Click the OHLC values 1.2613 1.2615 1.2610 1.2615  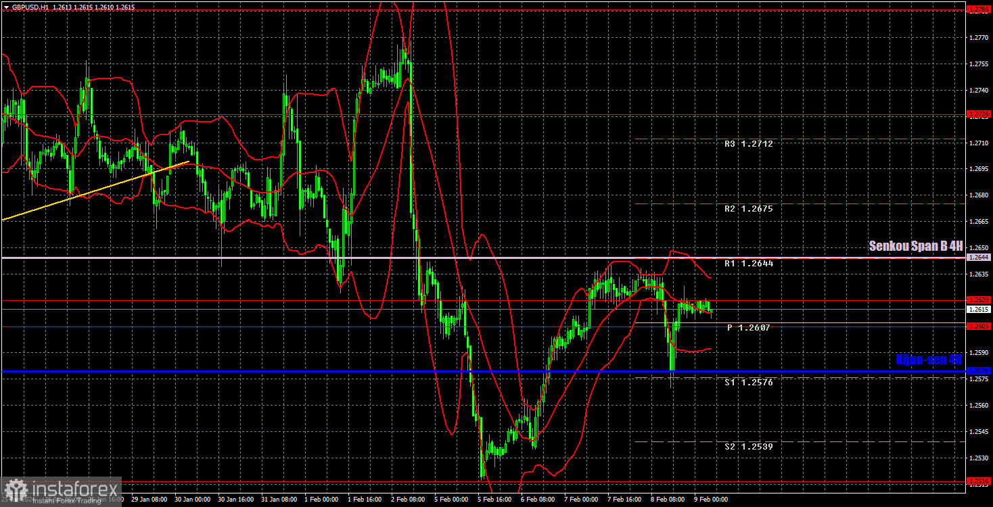tap(93, 6)
